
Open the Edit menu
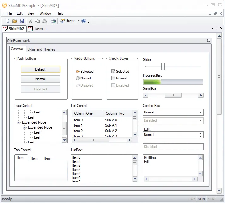point(20,13)
